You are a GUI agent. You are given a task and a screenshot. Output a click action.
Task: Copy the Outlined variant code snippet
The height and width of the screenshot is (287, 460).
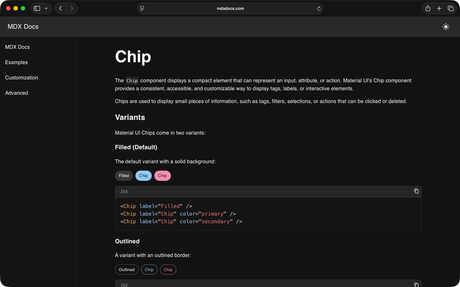coord(416,284)
